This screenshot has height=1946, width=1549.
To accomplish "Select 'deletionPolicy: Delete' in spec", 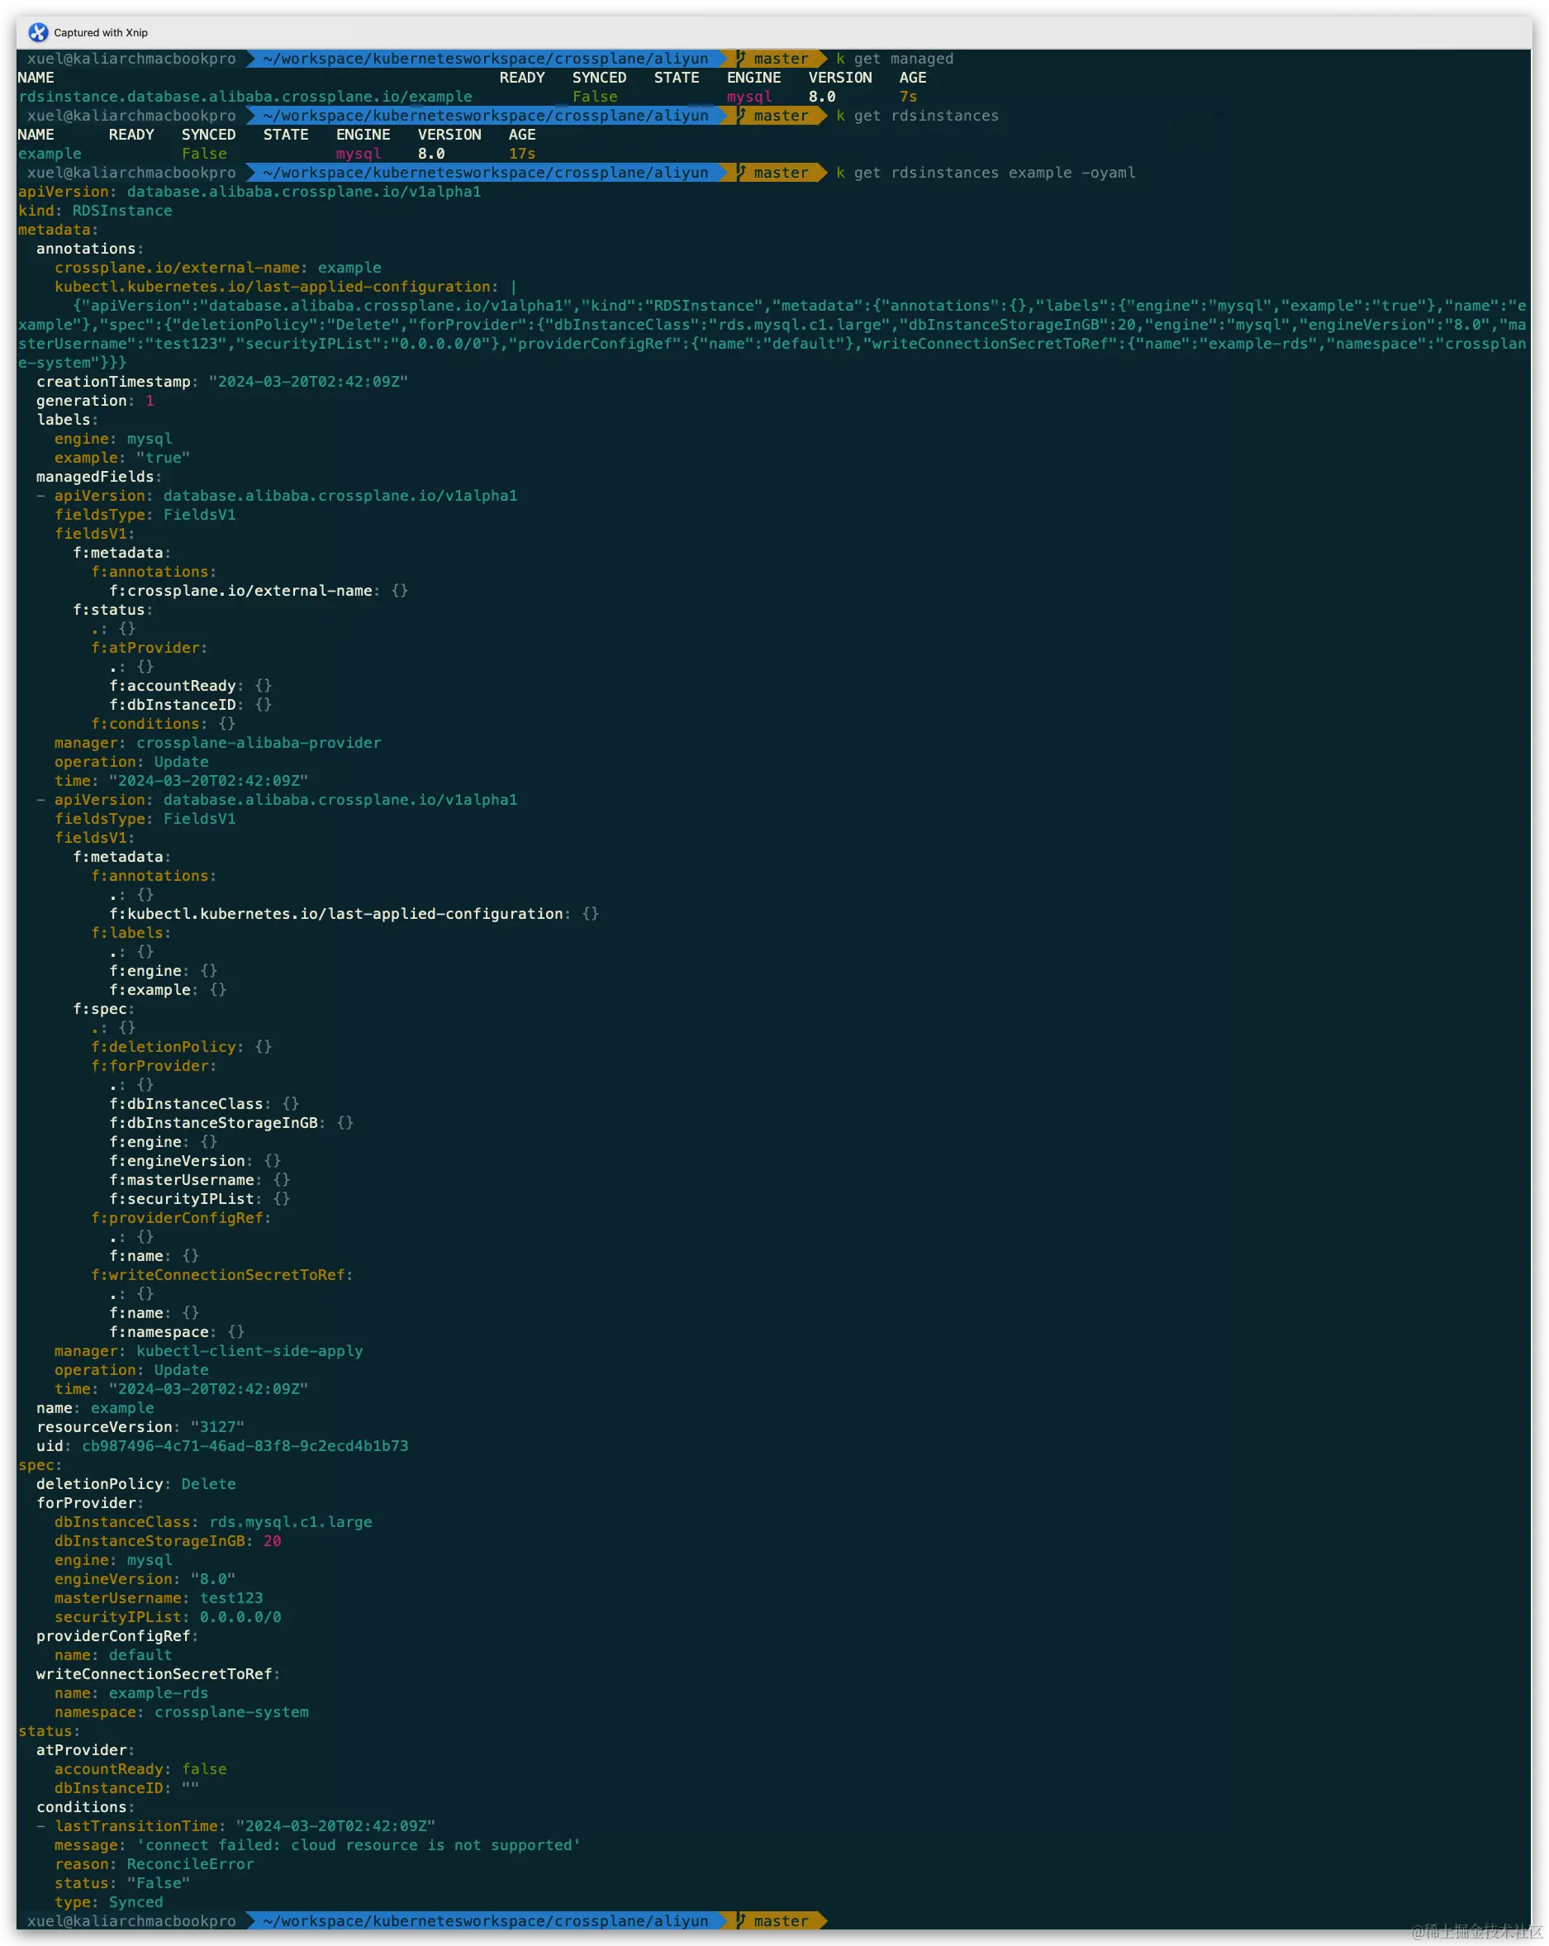I will pyautogui.click(x=135, y=1483).
